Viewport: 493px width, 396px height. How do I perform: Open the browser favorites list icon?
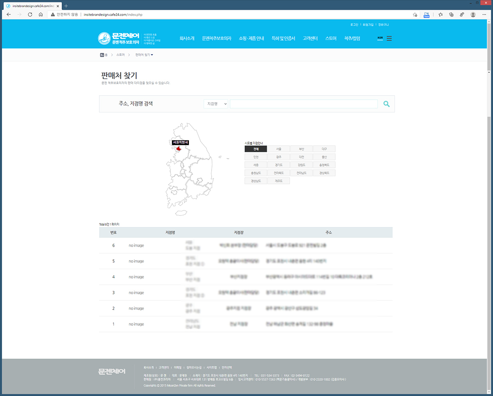pyautogui.click(x=440, y=14)
